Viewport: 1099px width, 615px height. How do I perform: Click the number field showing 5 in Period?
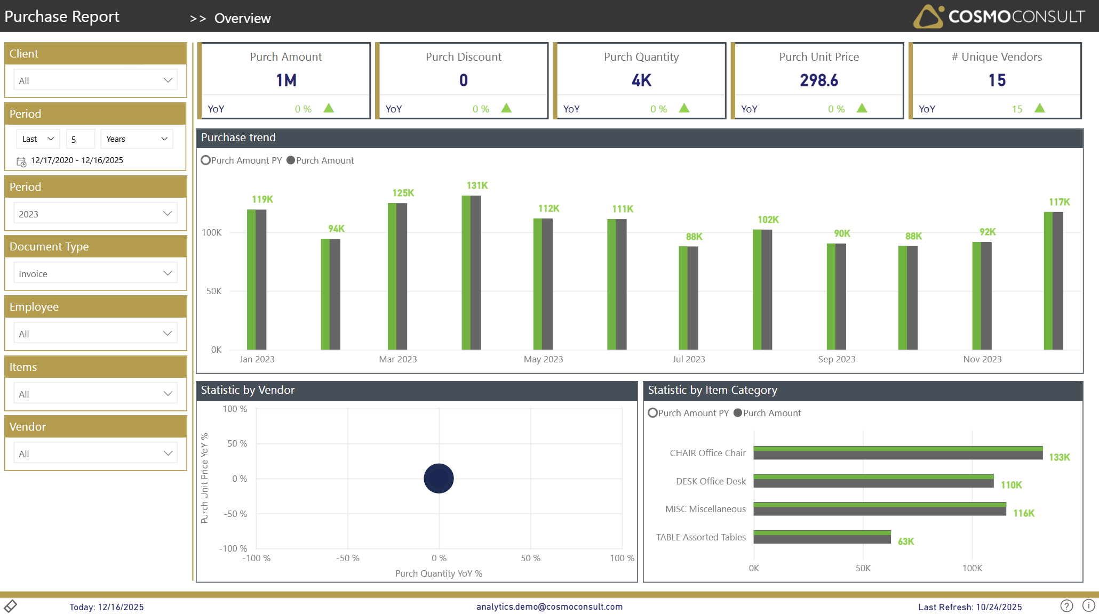tap(80, 139)
